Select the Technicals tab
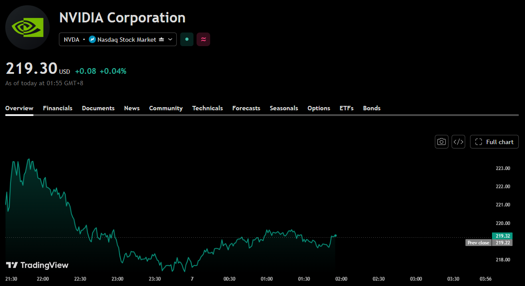 tap(207, 108)
